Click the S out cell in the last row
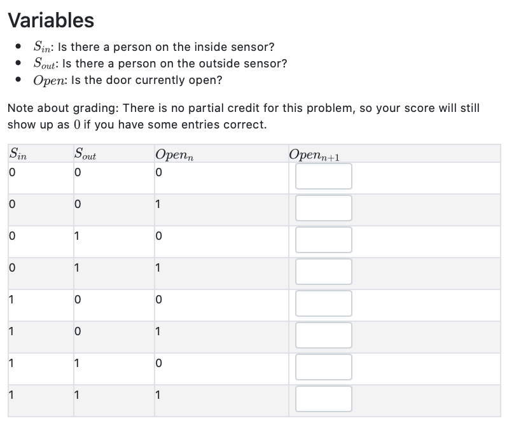 77,395
